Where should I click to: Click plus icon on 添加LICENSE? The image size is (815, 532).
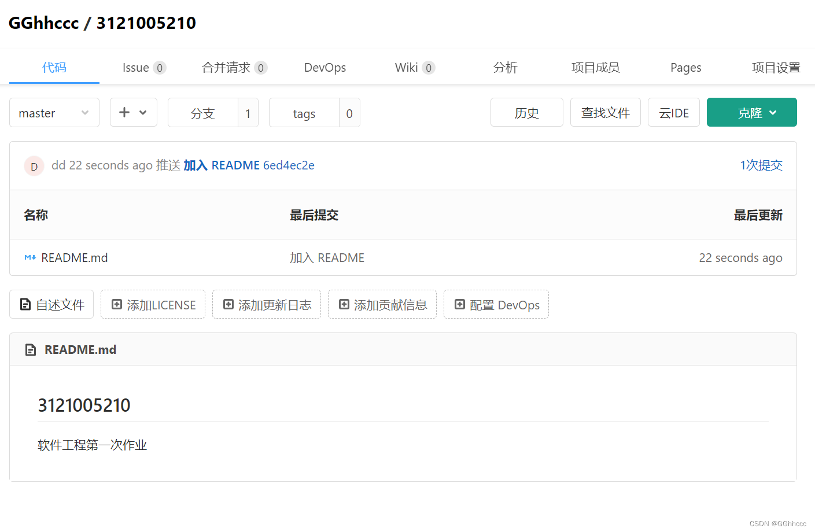(x=117, y=304)
